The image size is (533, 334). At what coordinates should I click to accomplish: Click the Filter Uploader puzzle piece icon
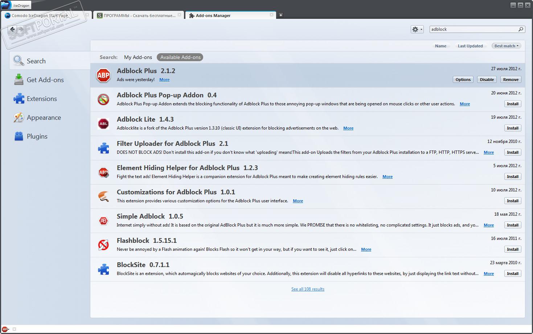pos(103,148)
